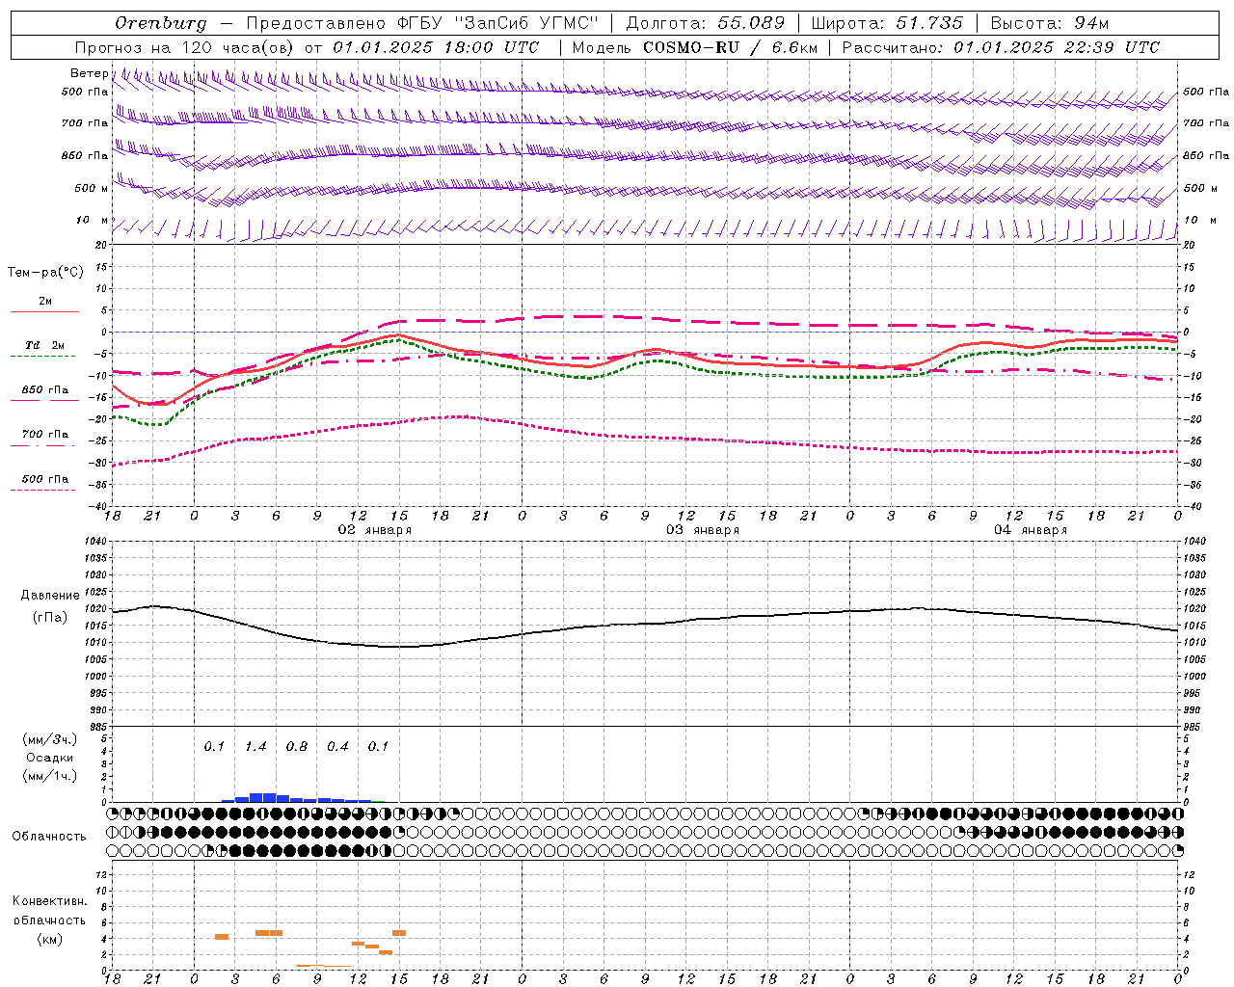
Task: Click "Прогноз на 120 часа(ов)" text
Action: pos(186,47)
